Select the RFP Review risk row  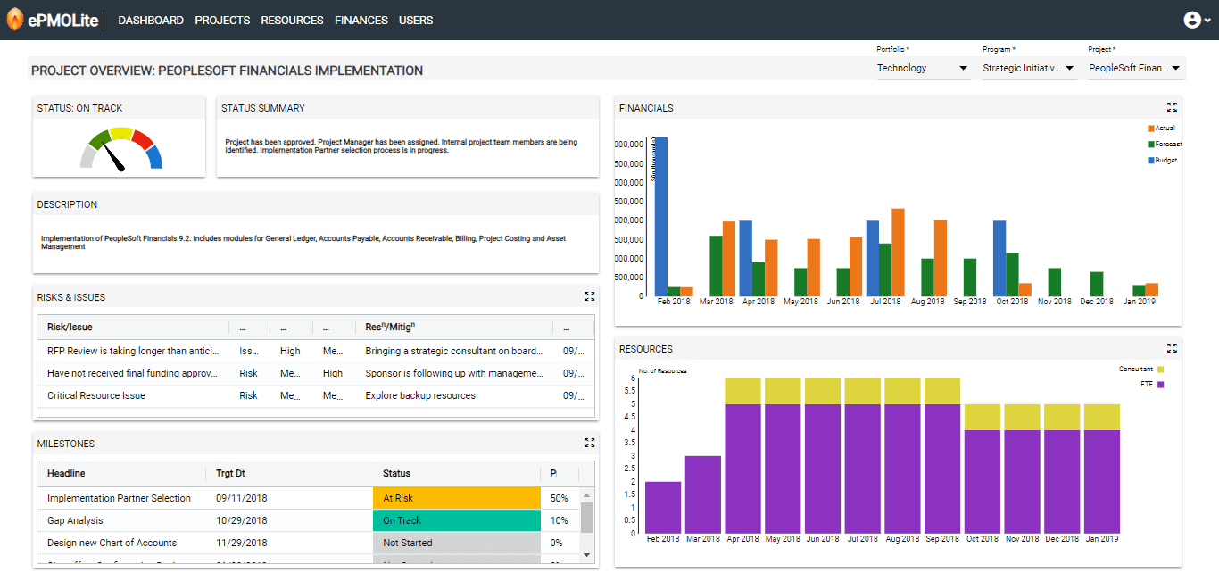tap(132, 352)
